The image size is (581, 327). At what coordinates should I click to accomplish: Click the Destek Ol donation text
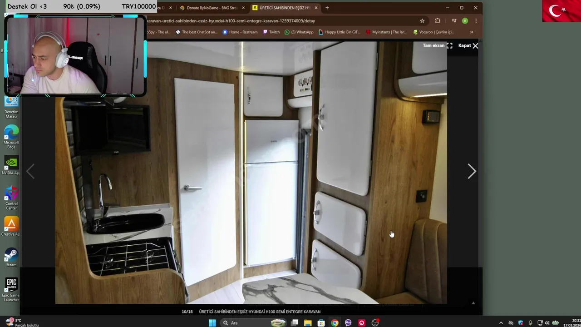[x=27, y=6]
